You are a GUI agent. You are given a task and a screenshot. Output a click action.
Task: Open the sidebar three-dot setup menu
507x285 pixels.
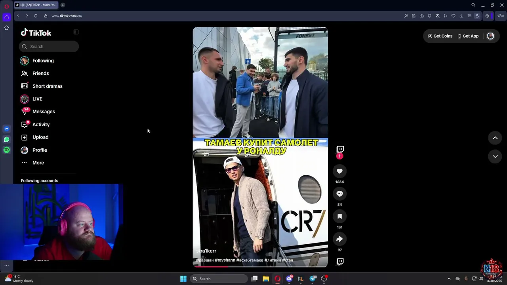pyautogui.click(x=6, y=266)
